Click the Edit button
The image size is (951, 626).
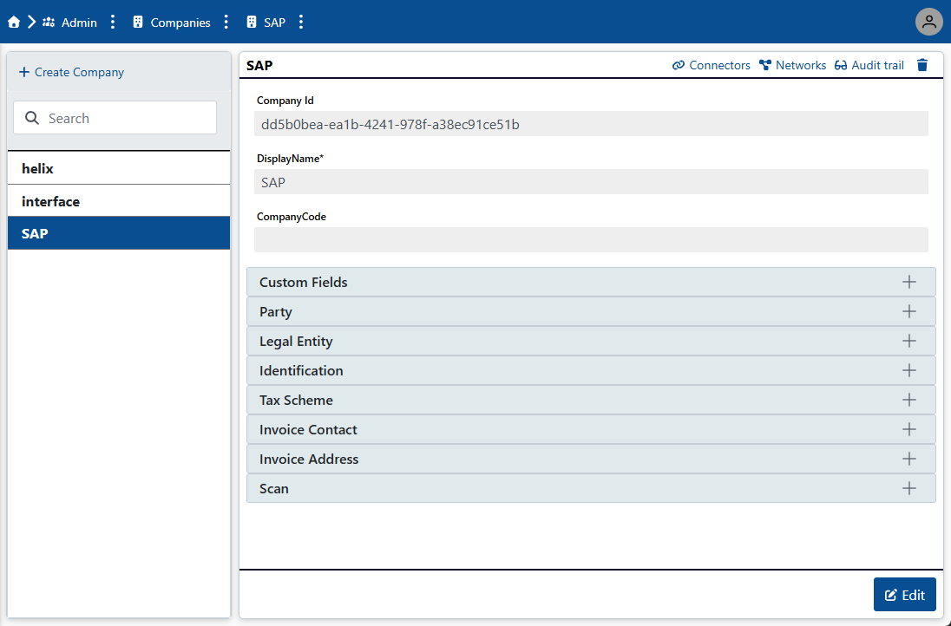(x=905, y=594)
